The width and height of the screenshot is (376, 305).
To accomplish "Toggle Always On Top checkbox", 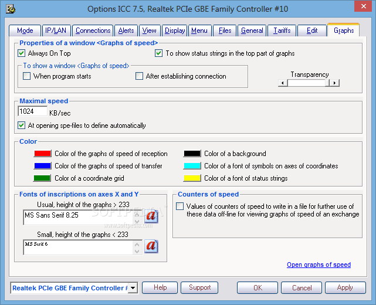I will (x=21, y=53).
